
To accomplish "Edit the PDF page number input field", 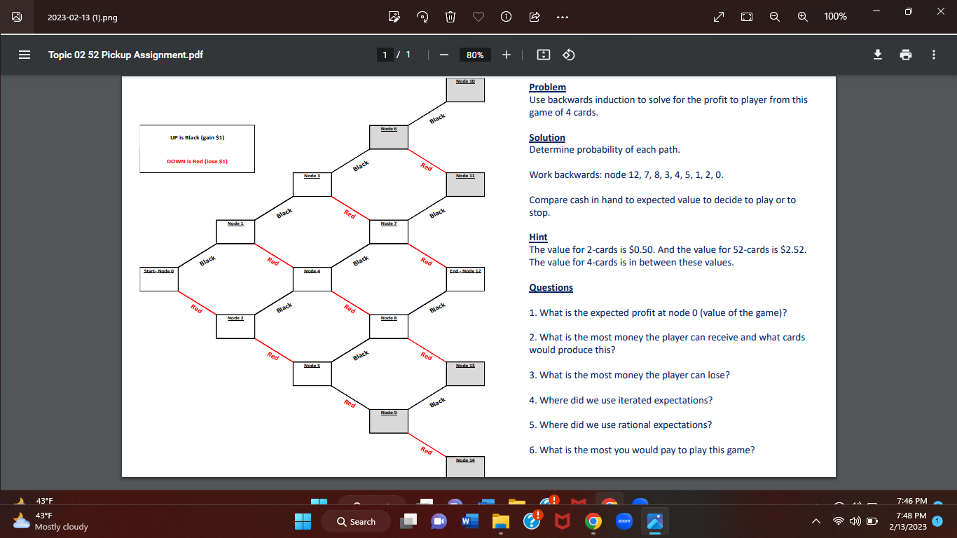I will coord(385,55).
